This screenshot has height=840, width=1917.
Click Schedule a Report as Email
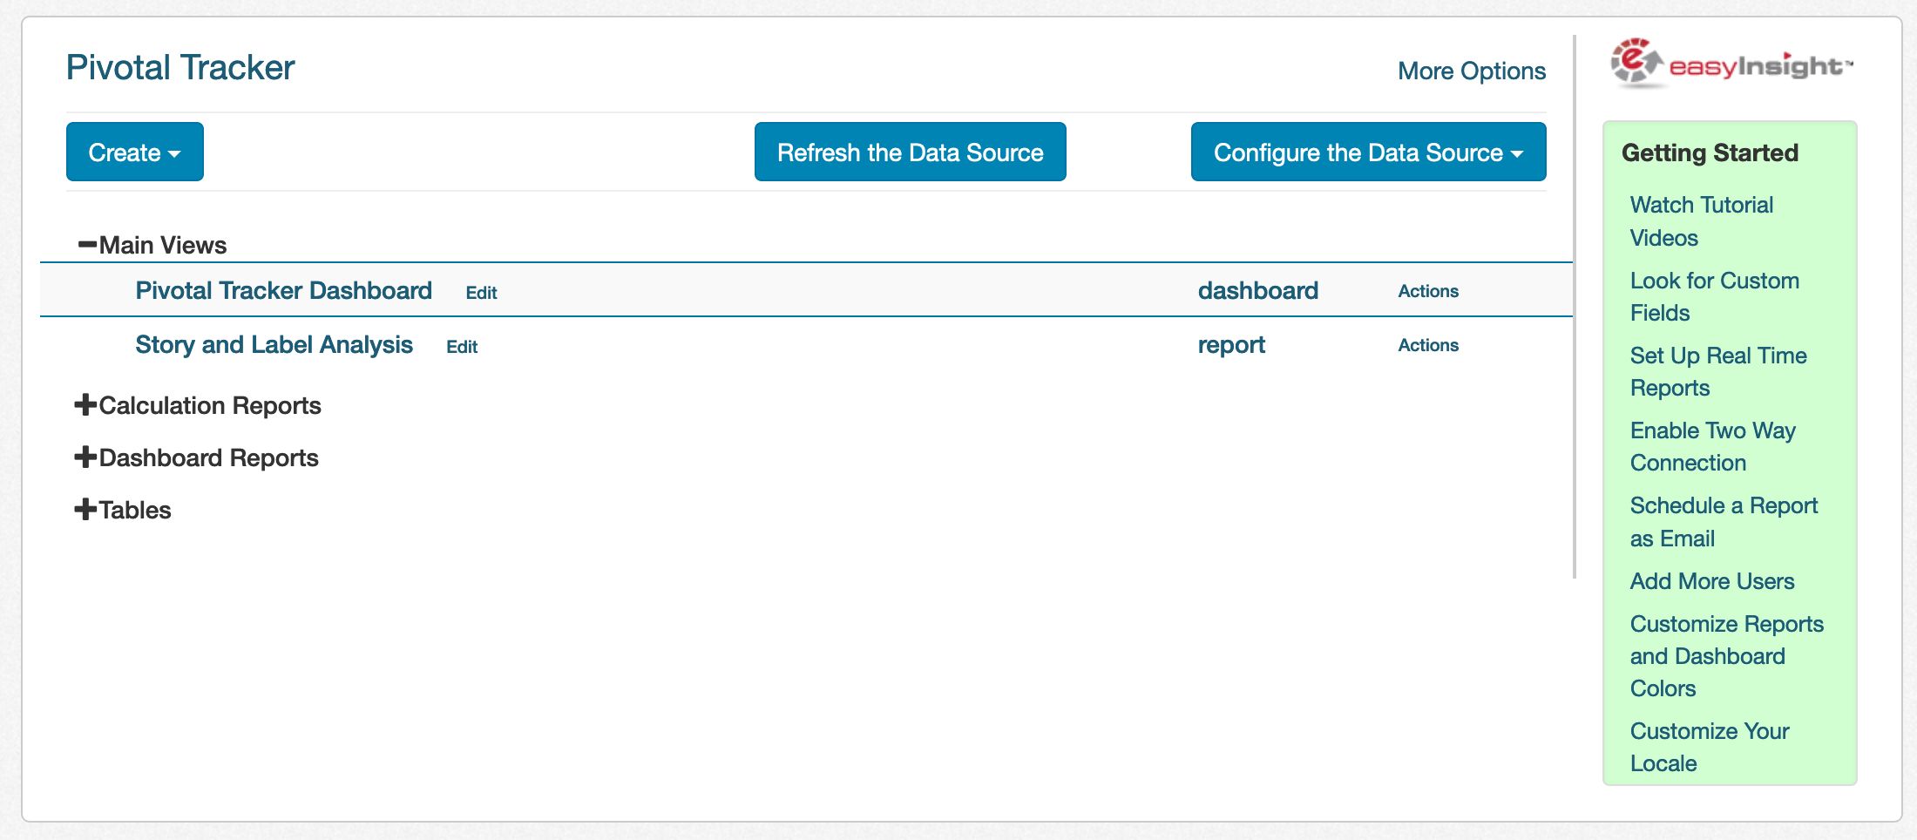pyautogui.click(x=1723, y=522)
